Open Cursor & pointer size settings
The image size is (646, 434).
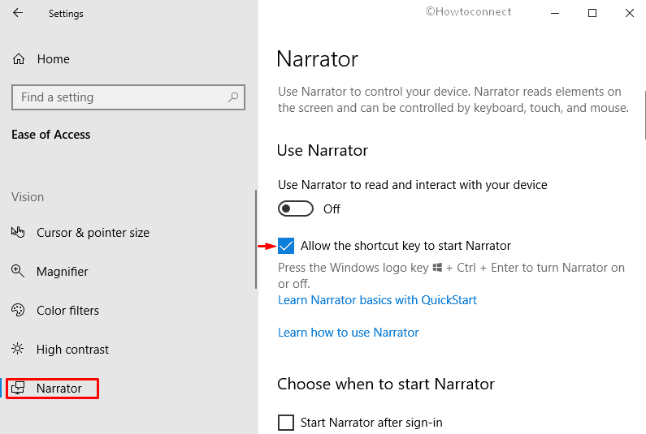(93, 233)
